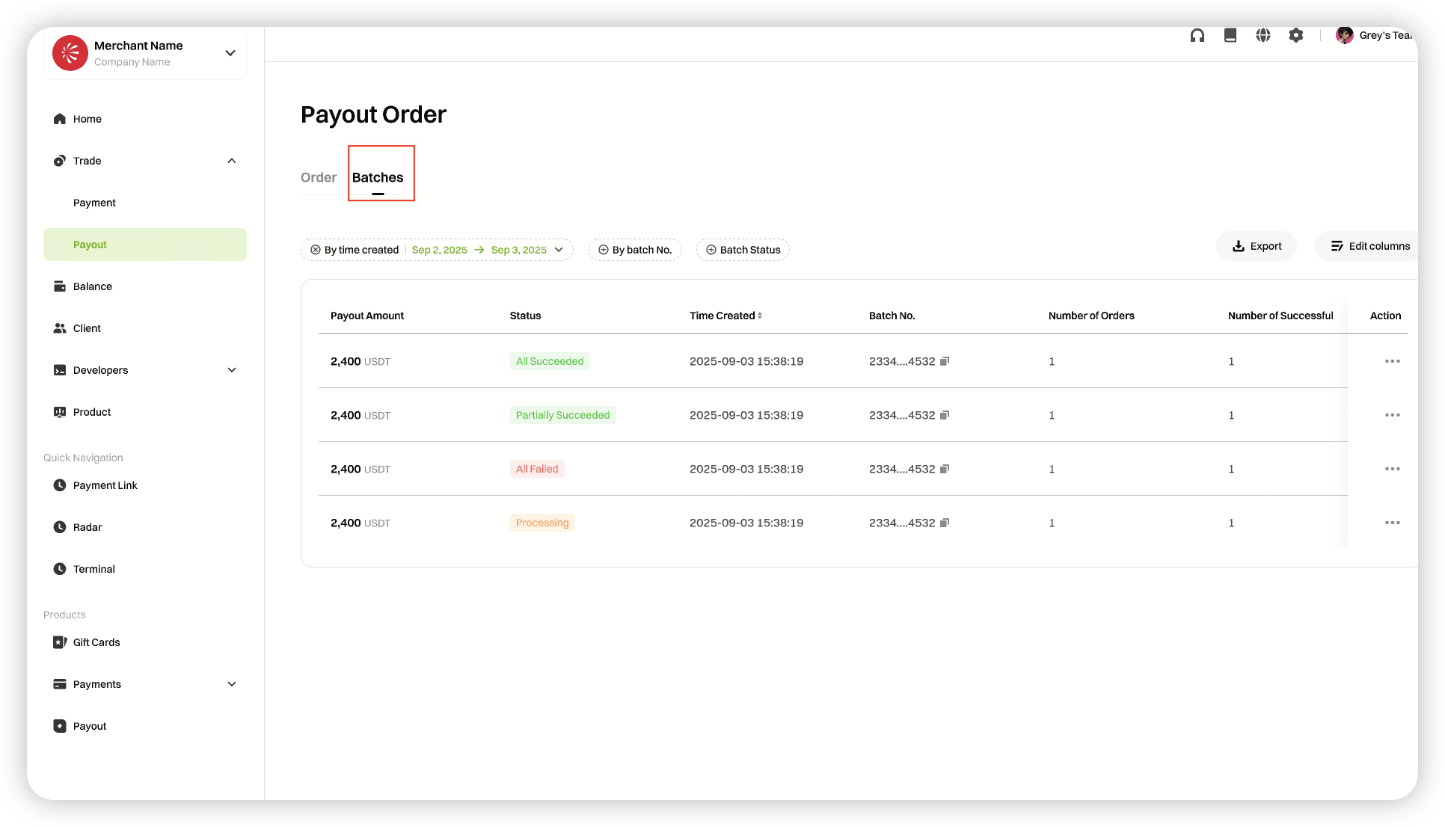Click the globe language icon
This screenshot has height=827, width=1445.
[x=1263, y=35]
